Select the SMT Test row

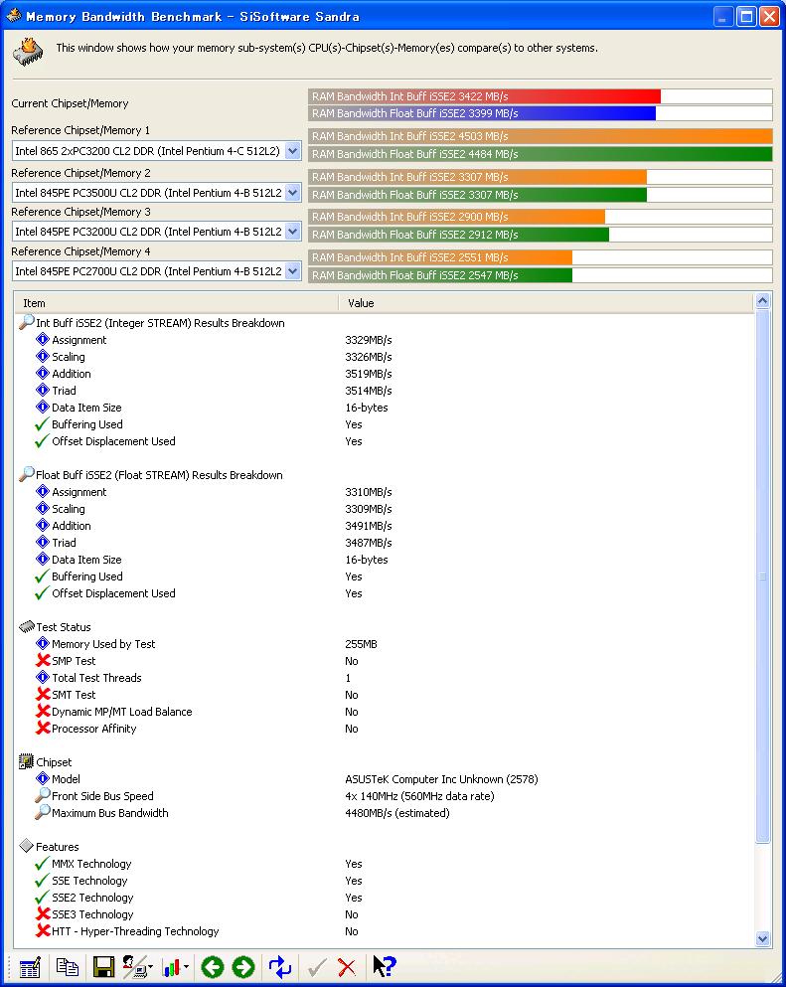(x=384, y=695)
